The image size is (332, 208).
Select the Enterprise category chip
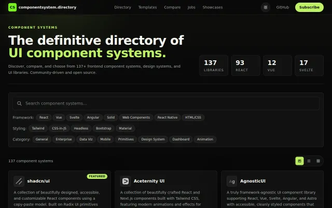63,139
